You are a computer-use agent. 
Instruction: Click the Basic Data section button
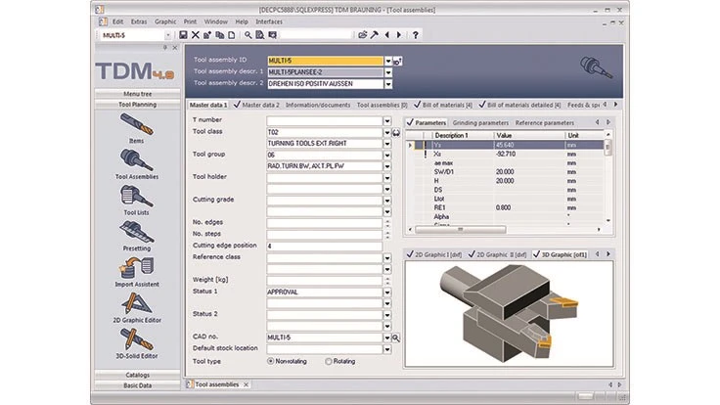(x=136, y=384)
